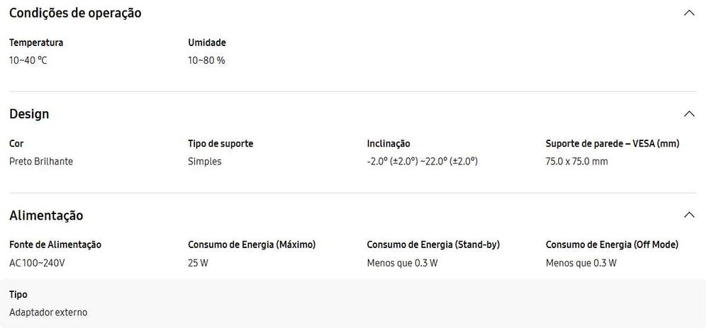
Task: Click the 10~40 °C temperature value
Action: pyautogui.click(x=28, y=60)
